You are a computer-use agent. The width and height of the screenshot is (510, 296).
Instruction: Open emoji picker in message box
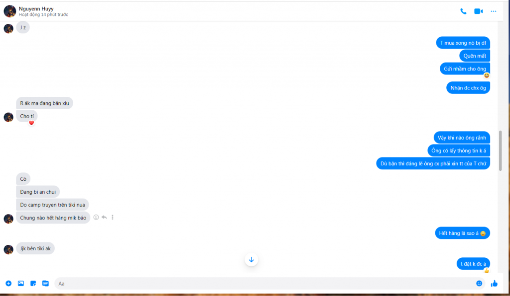[x=479, y=284]
